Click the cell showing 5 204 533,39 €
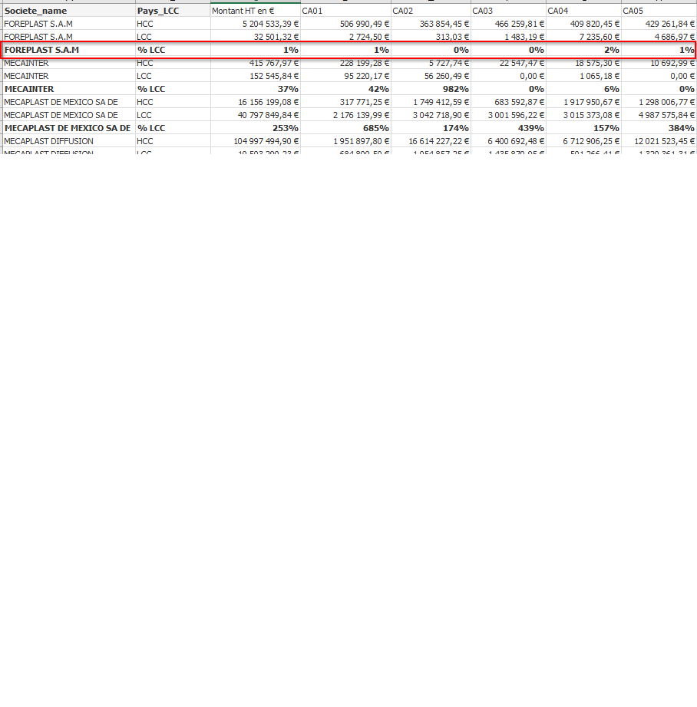This screenshot has width=697, height=707. click(x=256, y=24)
